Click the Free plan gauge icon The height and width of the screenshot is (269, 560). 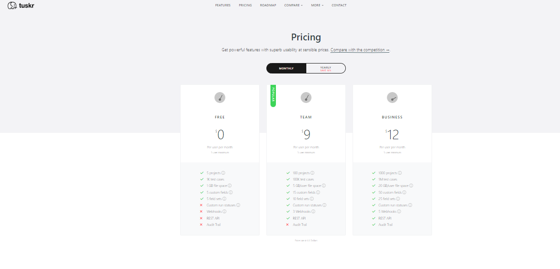[x=220, y=98]
